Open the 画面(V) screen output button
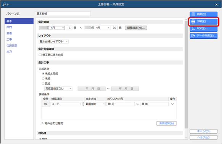Image resolution: width=222 pixels, height=144 pixels. pos(203,14)
